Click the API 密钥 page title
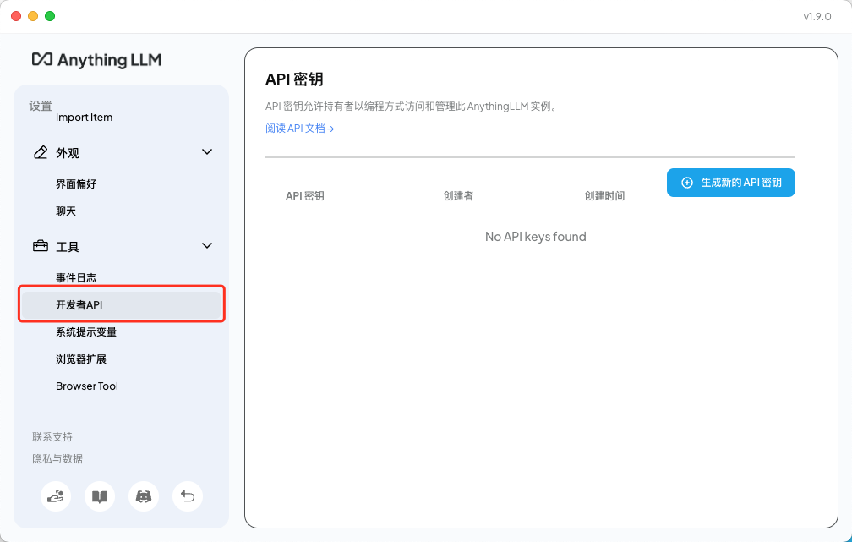 coord(294,79)
